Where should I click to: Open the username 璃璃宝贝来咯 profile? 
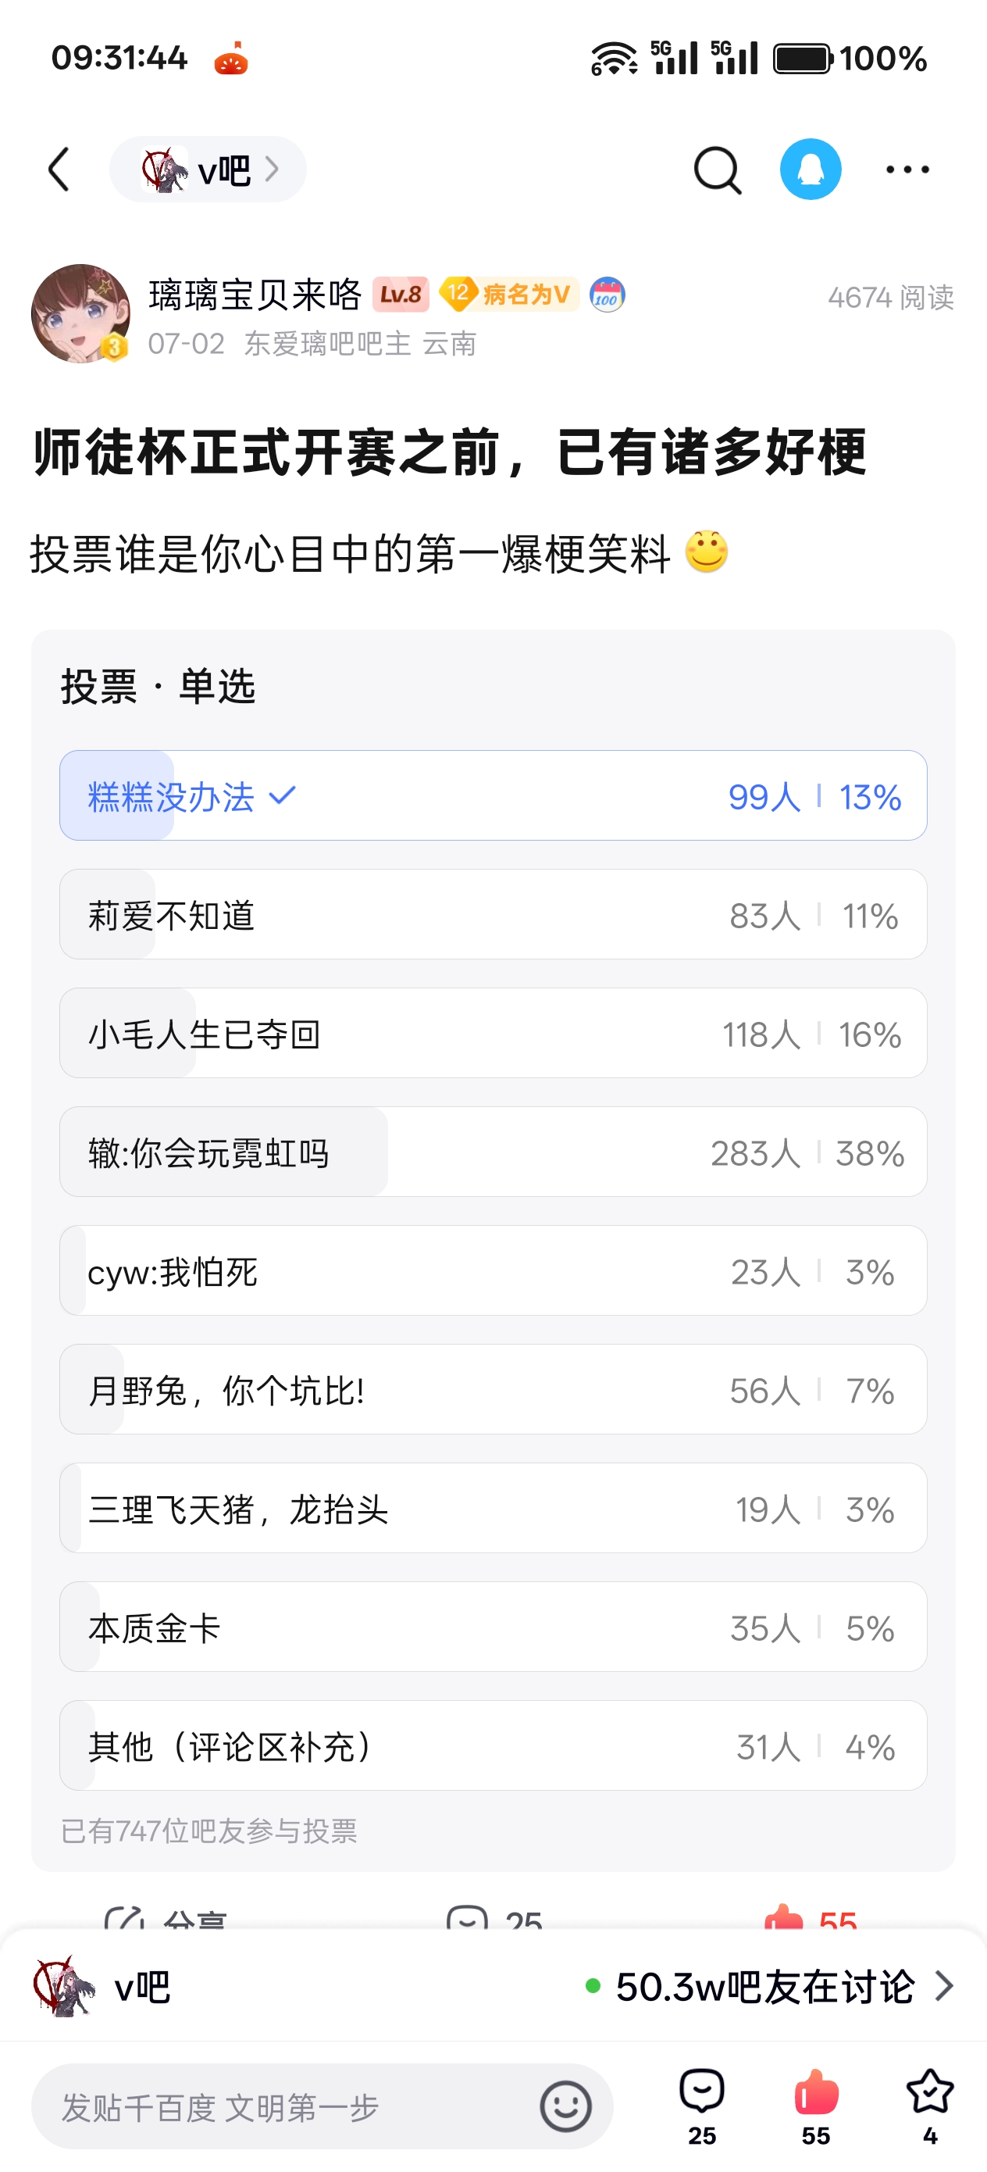(255, 295)
